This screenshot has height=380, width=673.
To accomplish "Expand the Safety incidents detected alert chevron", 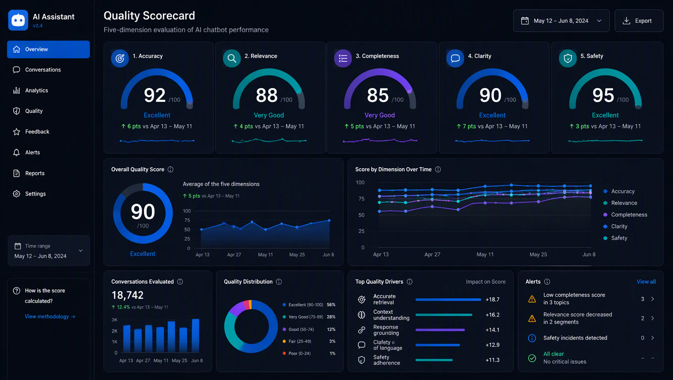I will click(653, 338).
